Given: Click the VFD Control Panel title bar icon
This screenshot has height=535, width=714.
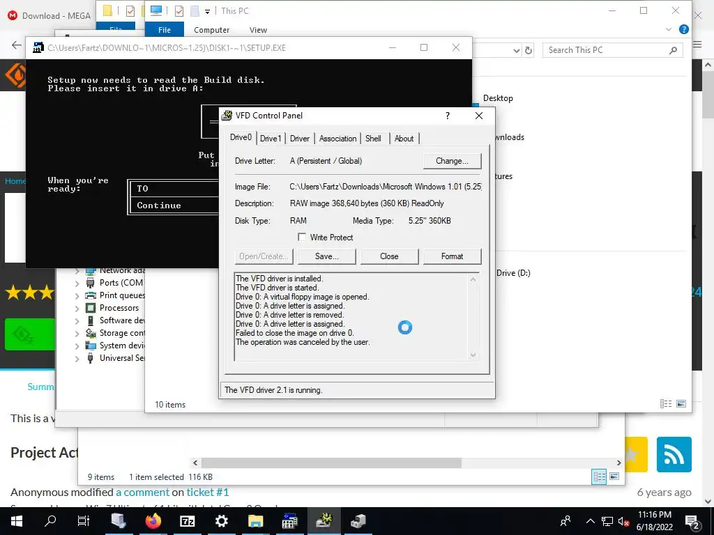Looking at the screenshot, I should point(227,116).
